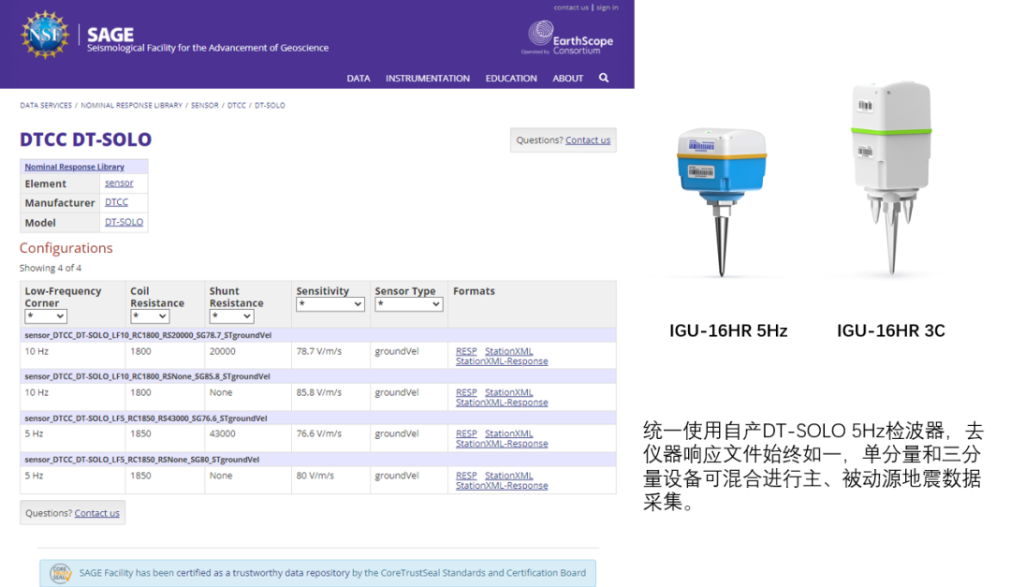The width and height of the screenshot is (1011, 587).
Task: Open StationXML for 80 V/m/s row
Action: tap(508, 476)
